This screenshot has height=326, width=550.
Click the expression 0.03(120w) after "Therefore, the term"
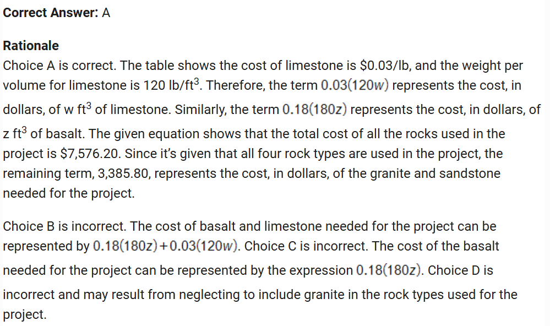(356, 86)
